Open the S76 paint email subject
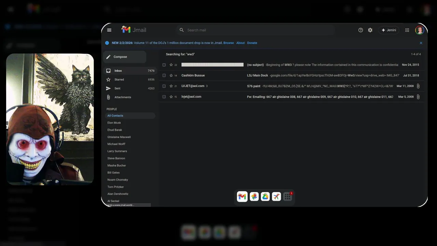 tap(254, 86)
